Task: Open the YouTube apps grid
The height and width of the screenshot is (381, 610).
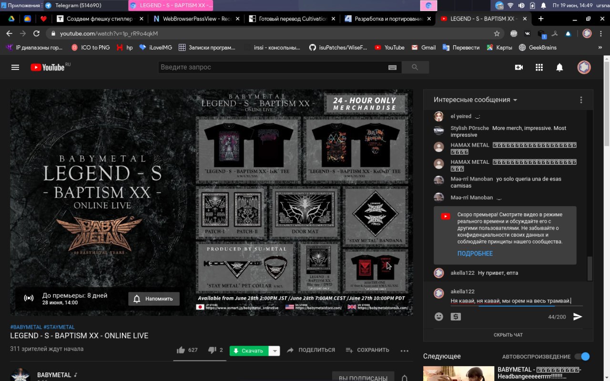Action: click(539, 67)
